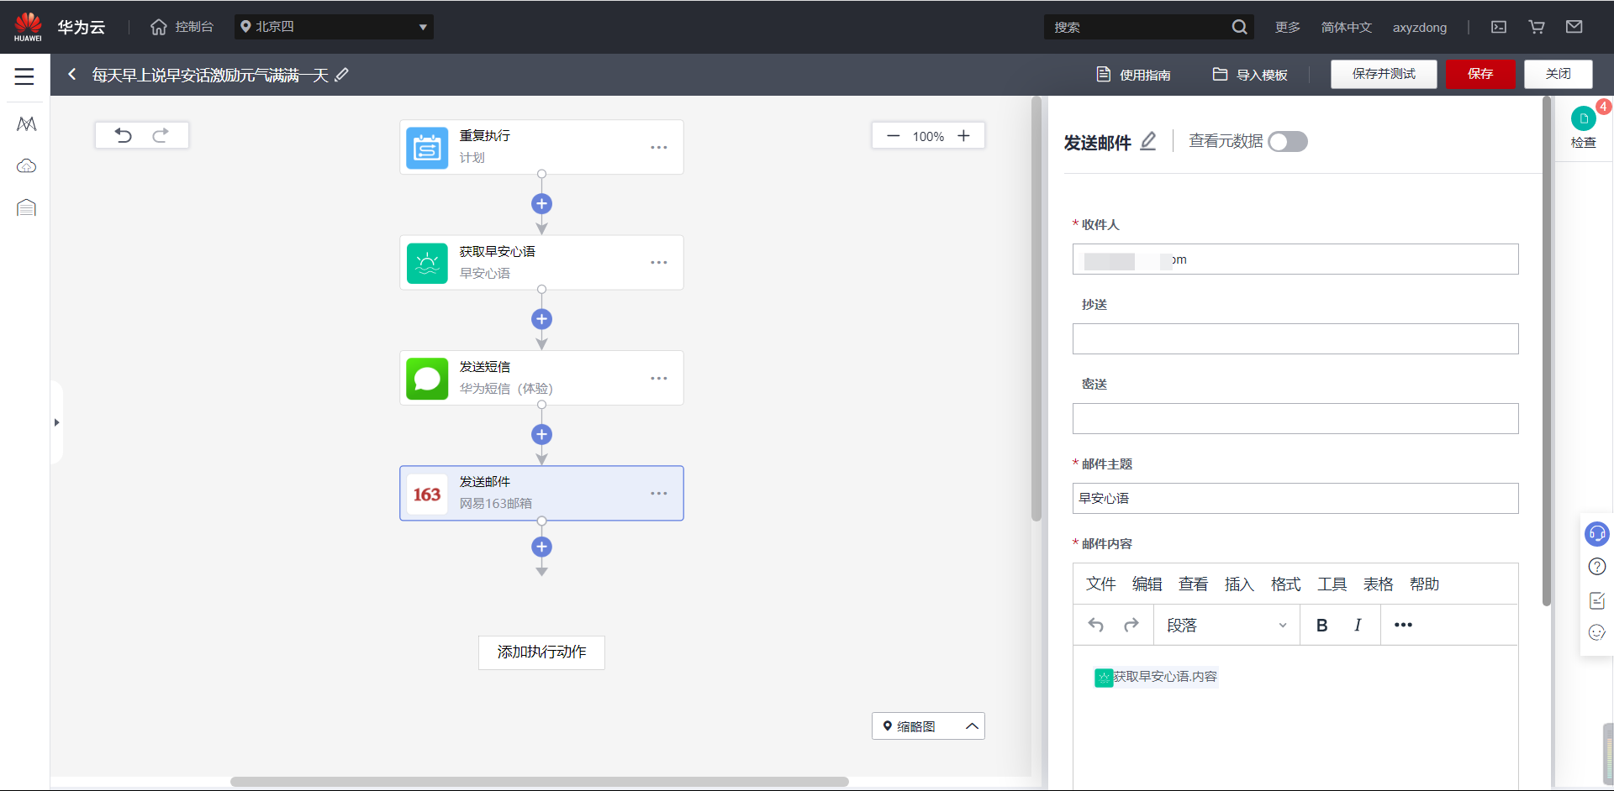
Task: Click the 邮件主题 subject field
Action: pyautogui.click(x=1295, y=499)
